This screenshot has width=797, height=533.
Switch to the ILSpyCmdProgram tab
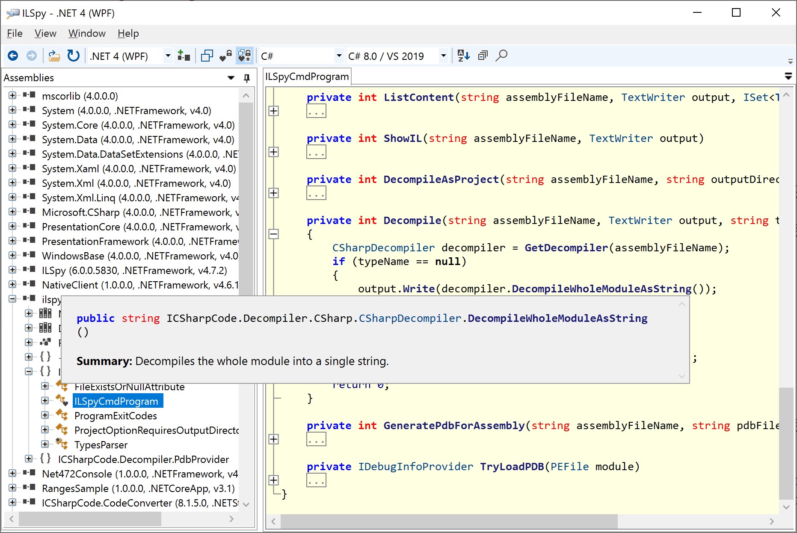[307, 77]
